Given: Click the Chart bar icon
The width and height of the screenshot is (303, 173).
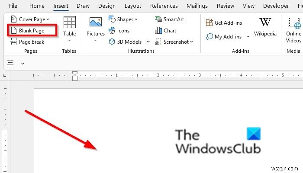Looking at the screenshot, I should click(158, 30).
